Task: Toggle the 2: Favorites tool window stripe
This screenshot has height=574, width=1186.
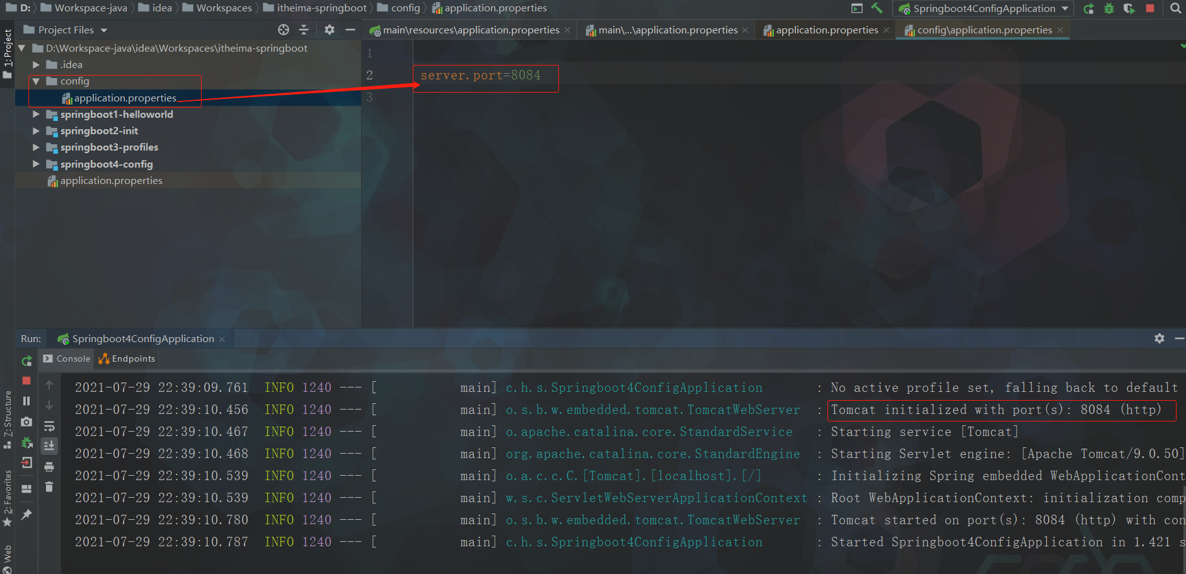Action: tap(8, 498)
